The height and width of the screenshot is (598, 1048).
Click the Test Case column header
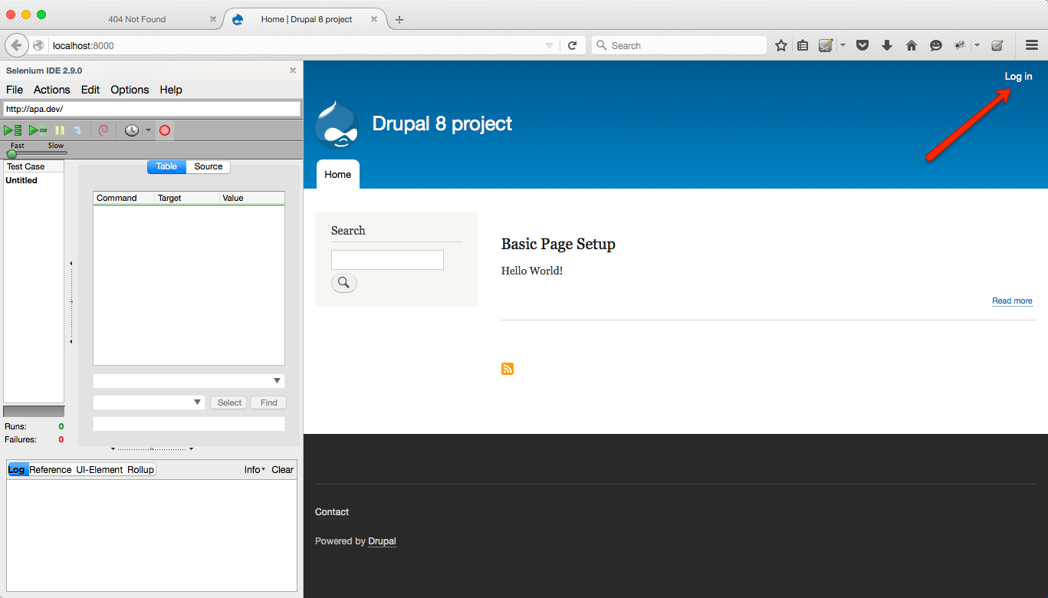click(34, 166)
